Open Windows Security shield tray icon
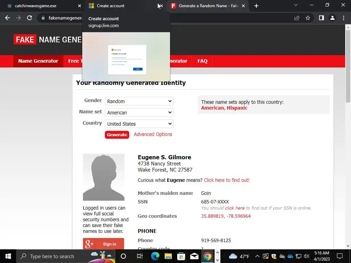 (274, 256)
